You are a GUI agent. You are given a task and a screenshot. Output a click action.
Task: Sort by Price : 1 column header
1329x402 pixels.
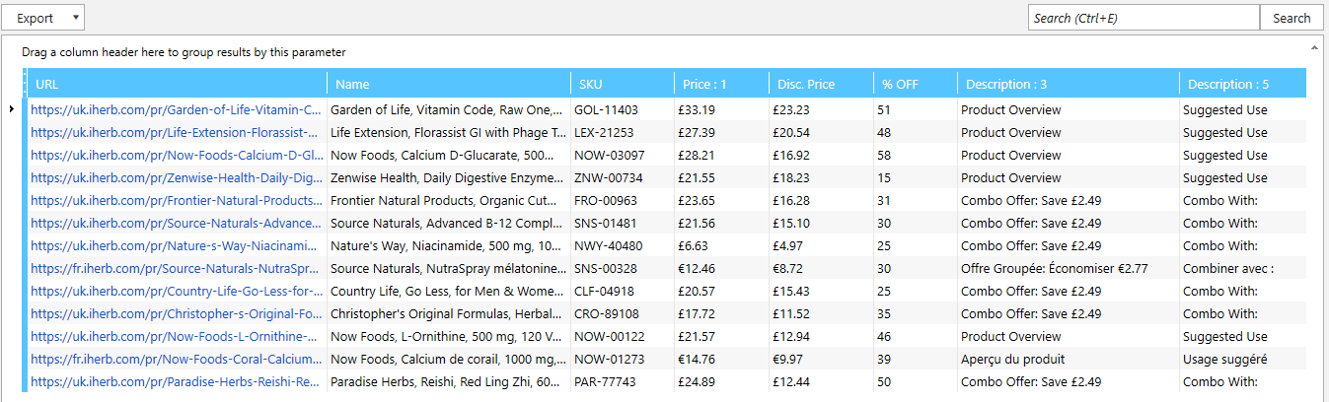pyautogui.click(x=719, y=84)
